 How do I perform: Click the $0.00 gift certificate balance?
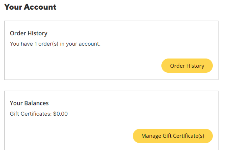coord(60,114)
